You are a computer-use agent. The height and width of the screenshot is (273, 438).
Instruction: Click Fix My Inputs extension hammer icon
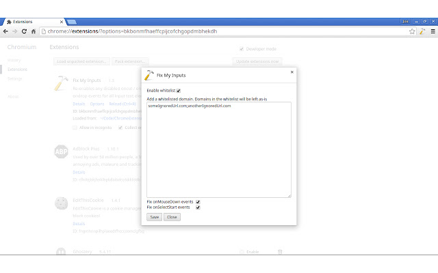tap(61, 83)
